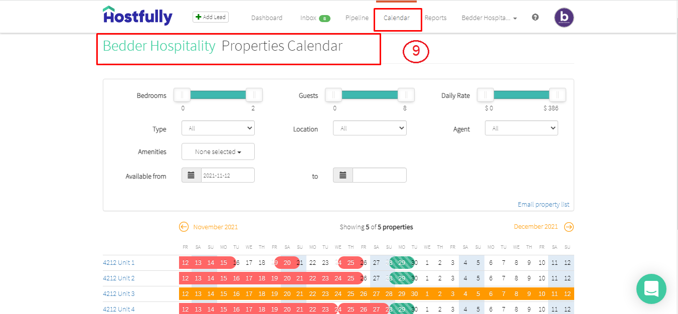Select booked day 20 in 4212 Unit 1 row

(287, 263)
